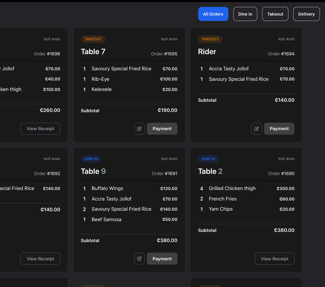This screenshot has width=325, height=287.
Task: Select the Rider order card
Action: (x=246, y=84)
